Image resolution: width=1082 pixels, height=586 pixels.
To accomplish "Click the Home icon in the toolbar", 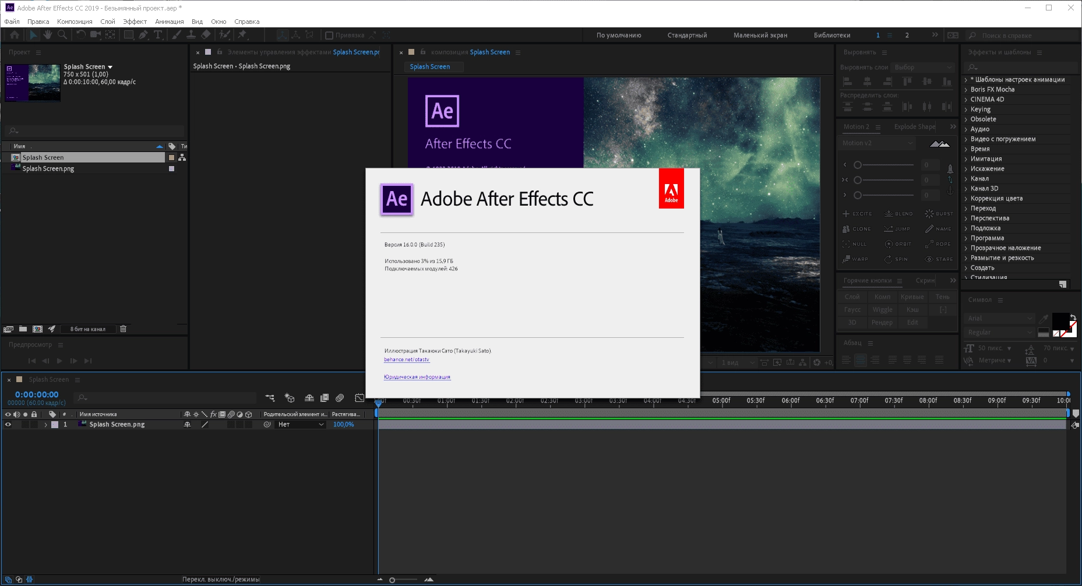I will click(x=15, y=35).
